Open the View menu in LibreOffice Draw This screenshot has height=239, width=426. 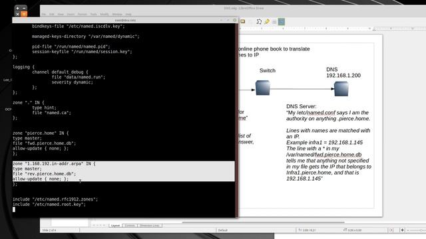point(61,14)
